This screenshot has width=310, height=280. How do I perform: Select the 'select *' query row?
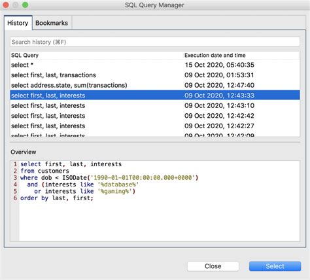pos(155,65)
